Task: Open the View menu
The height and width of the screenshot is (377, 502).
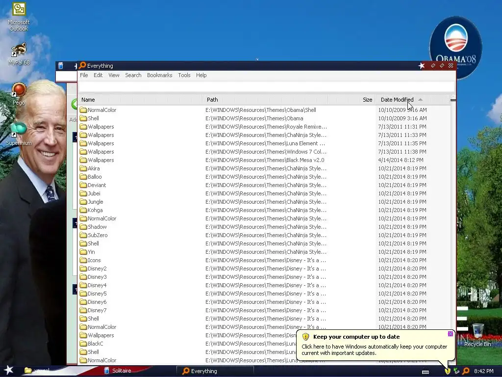Action: (x=114, y=75)
